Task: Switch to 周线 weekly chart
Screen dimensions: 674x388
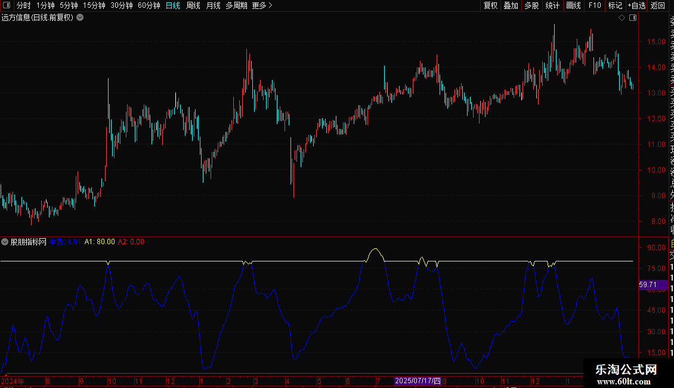Action: point(193,5)
